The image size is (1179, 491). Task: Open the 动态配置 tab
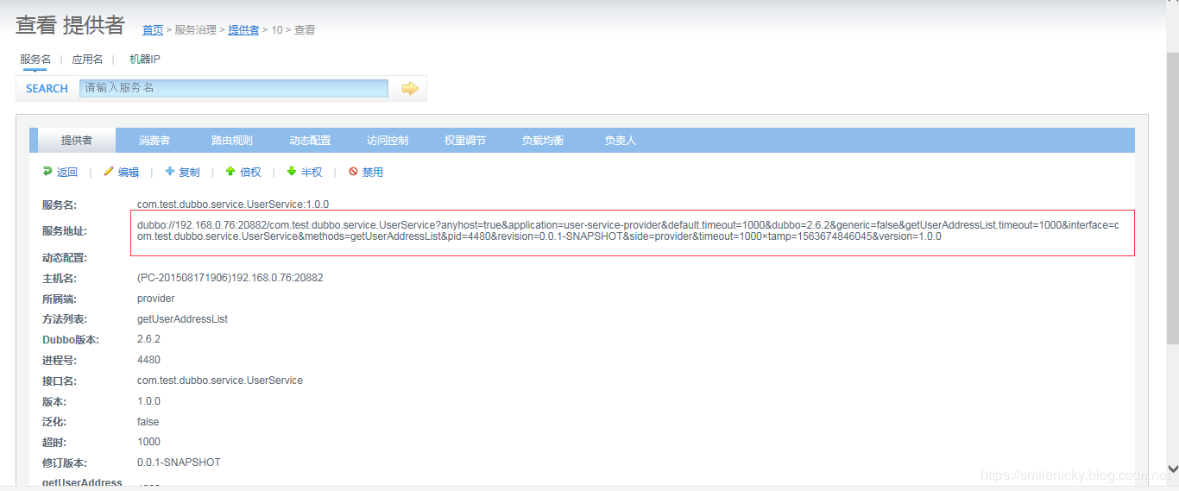310,141
